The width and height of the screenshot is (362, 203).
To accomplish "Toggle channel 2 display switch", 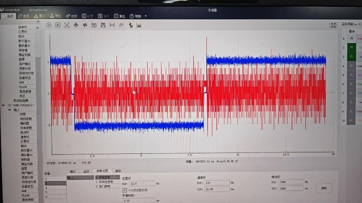I will coord(351,47).
